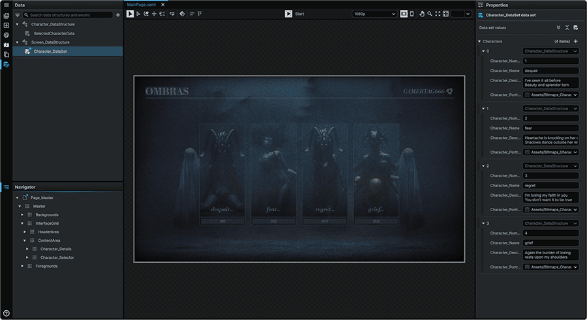Click the fit to screen icon

pos(438,14)
